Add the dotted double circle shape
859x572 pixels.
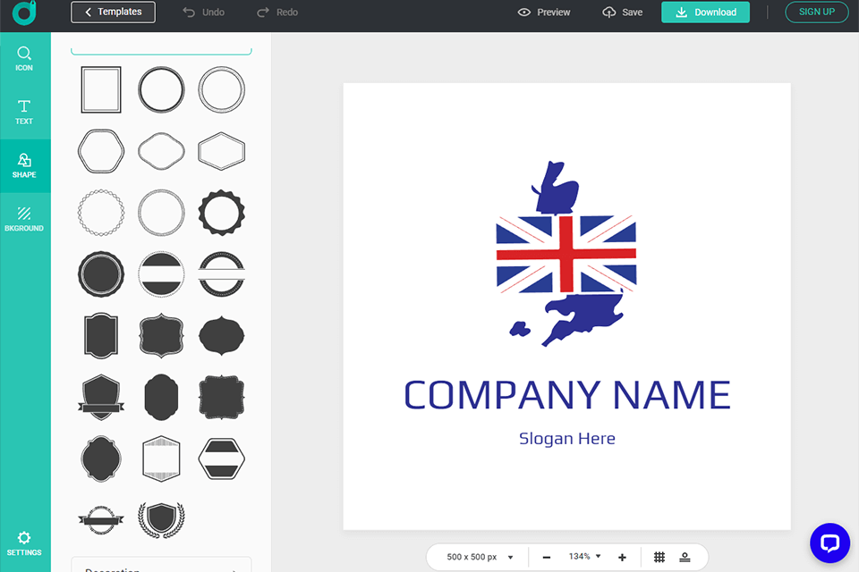click(161, 213)
